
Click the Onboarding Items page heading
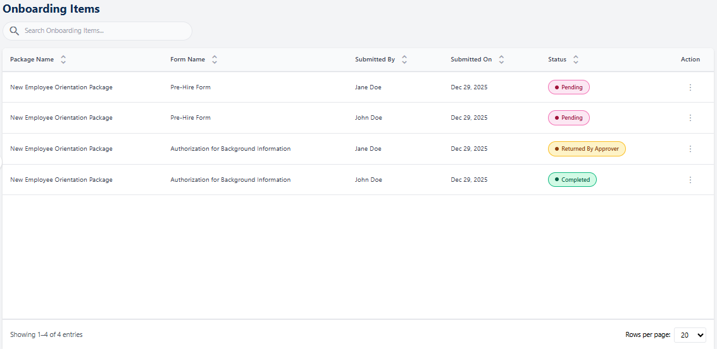coord(51,8)
